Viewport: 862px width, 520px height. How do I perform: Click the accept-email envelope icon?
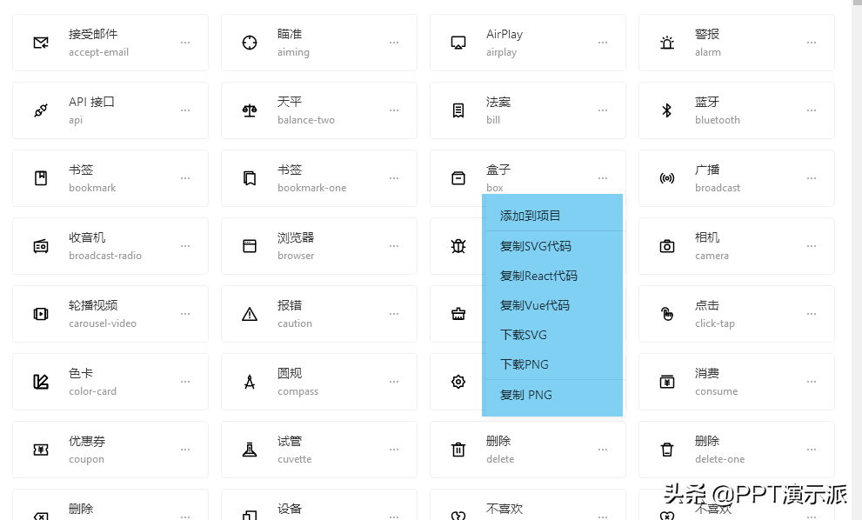(41, 43)
